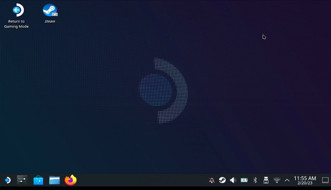Open System Settings from the taskbar
The height and width of the screenshot is (190, 331).
click(22, 180)
